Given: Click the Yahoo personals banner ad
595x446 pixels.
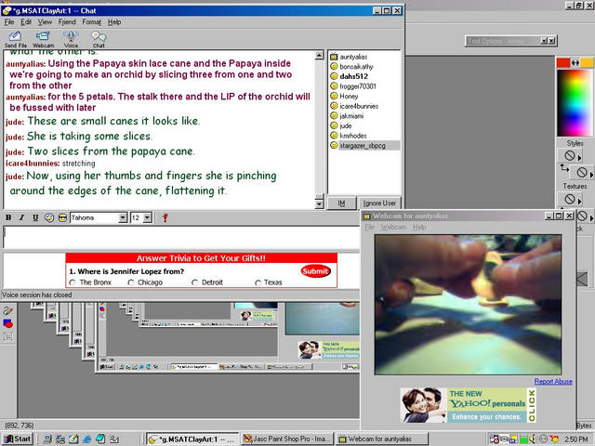Looking at the screenshot, I should (x=469, y=405).
